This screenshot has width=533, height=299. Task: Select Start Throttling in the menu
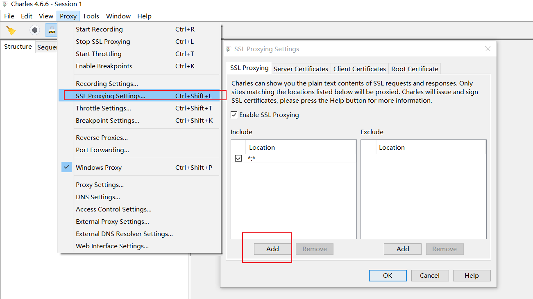coord(139,54)
